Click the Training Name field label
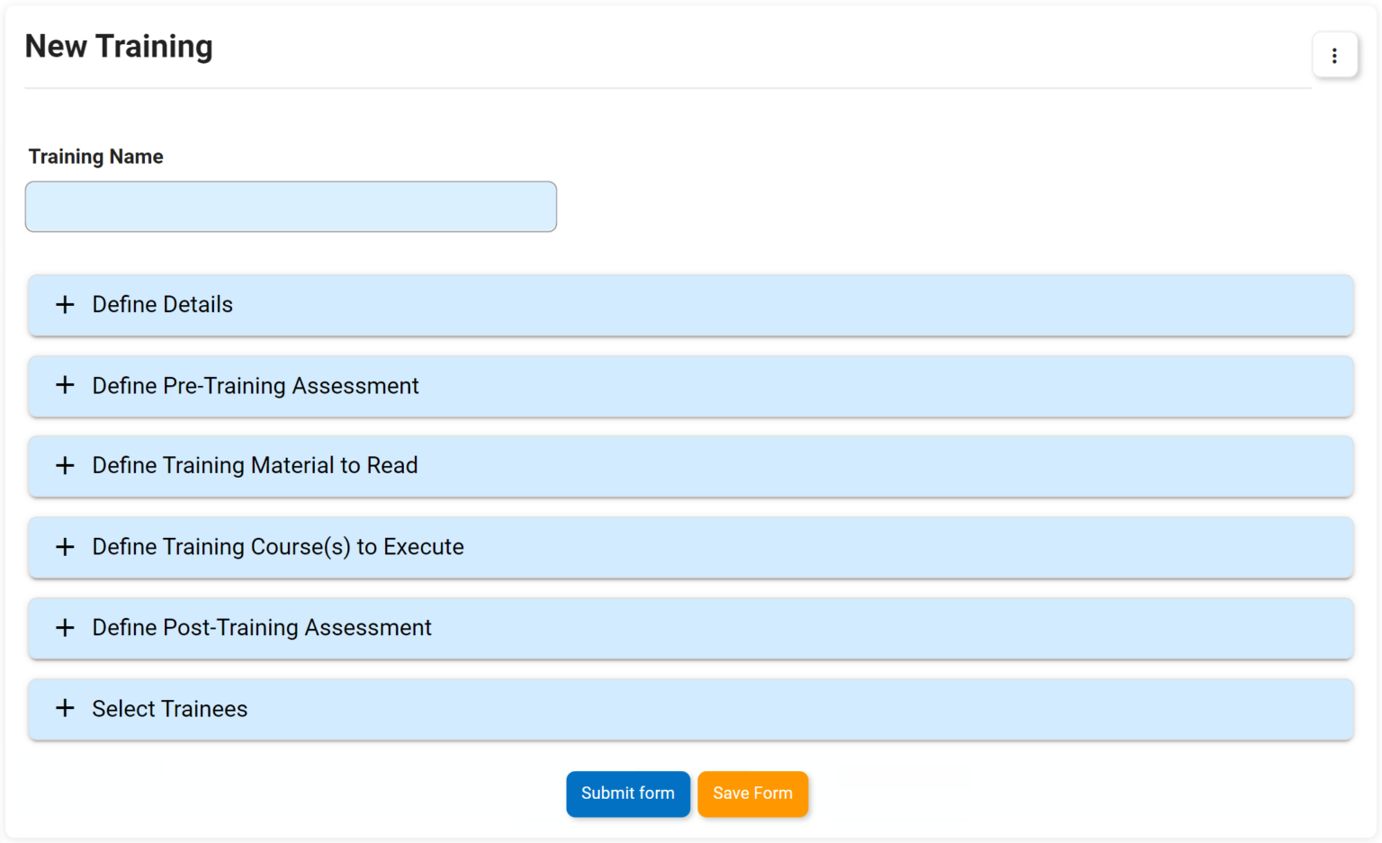The width and height of the screenshot is (1382, 843). 95,157
